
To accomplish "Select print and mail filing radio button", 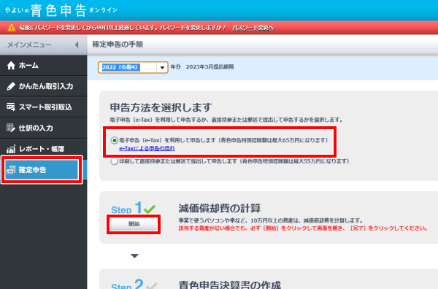I will [114, 161].
